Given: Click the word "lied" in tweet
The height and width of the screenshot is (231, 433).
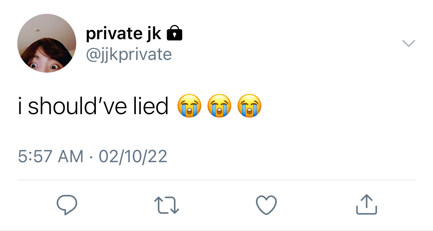Looking at the screenshot, I should (x=151, y=106).
